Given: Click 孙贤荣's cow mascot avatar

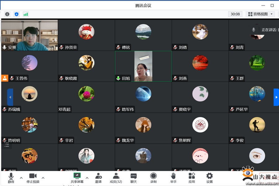Looking at the screenshot, I should click(x=86, y=32).
